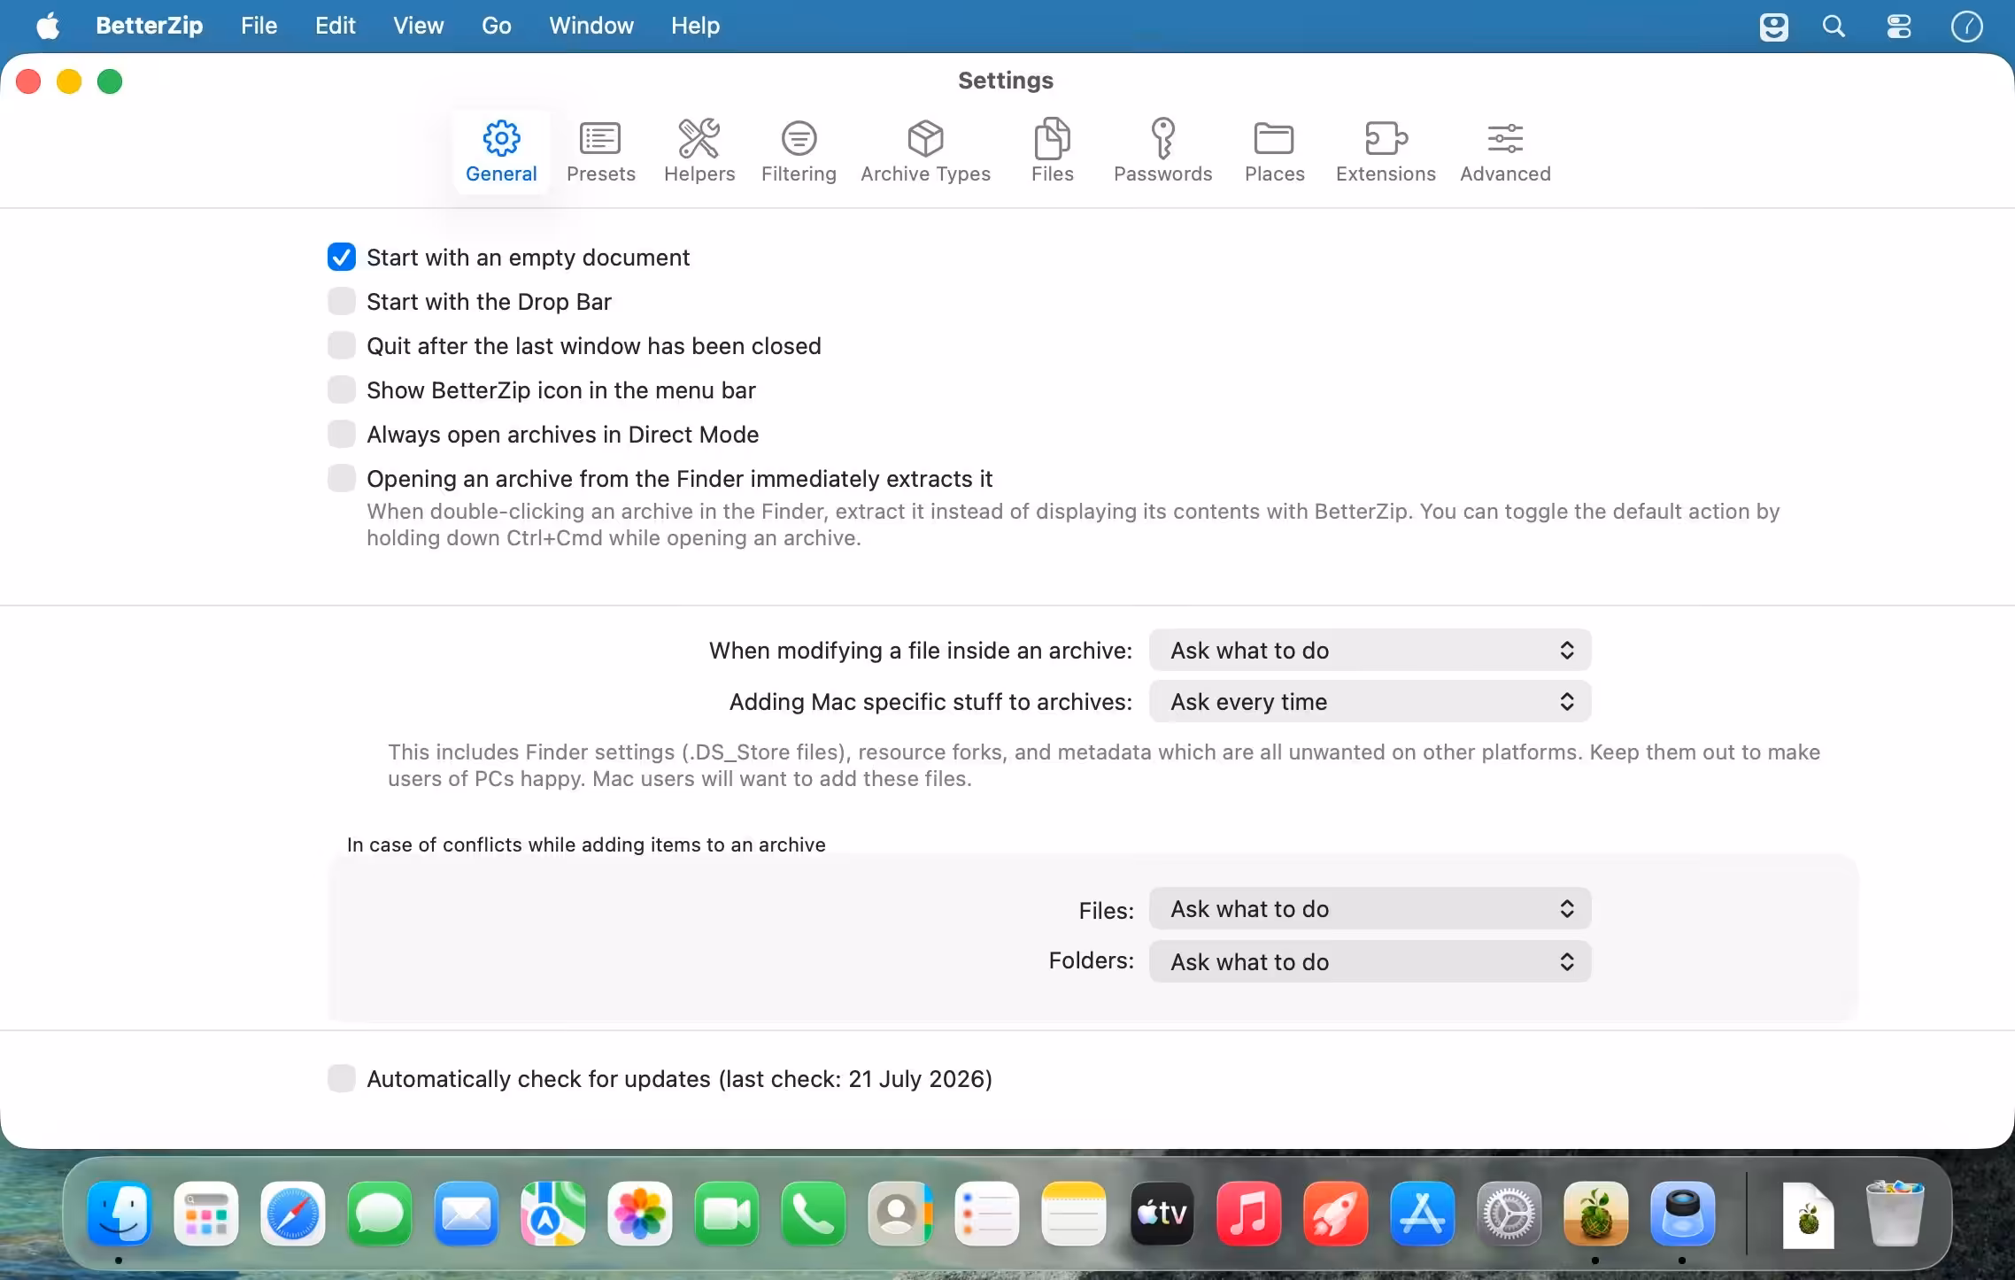Close the Settings window
The image size is (2015, 1280).
point(28,81)
